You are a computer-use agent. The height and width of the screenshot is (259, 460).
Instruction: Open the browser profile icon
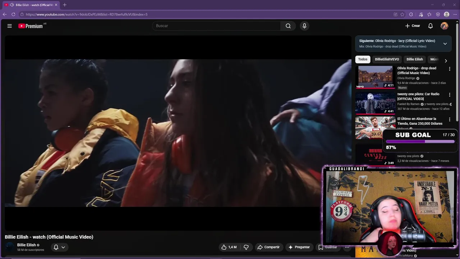[x=447, y=14]
